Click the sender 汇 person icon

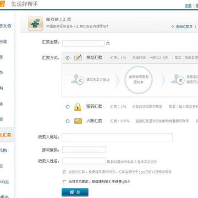tap(78, 80)
